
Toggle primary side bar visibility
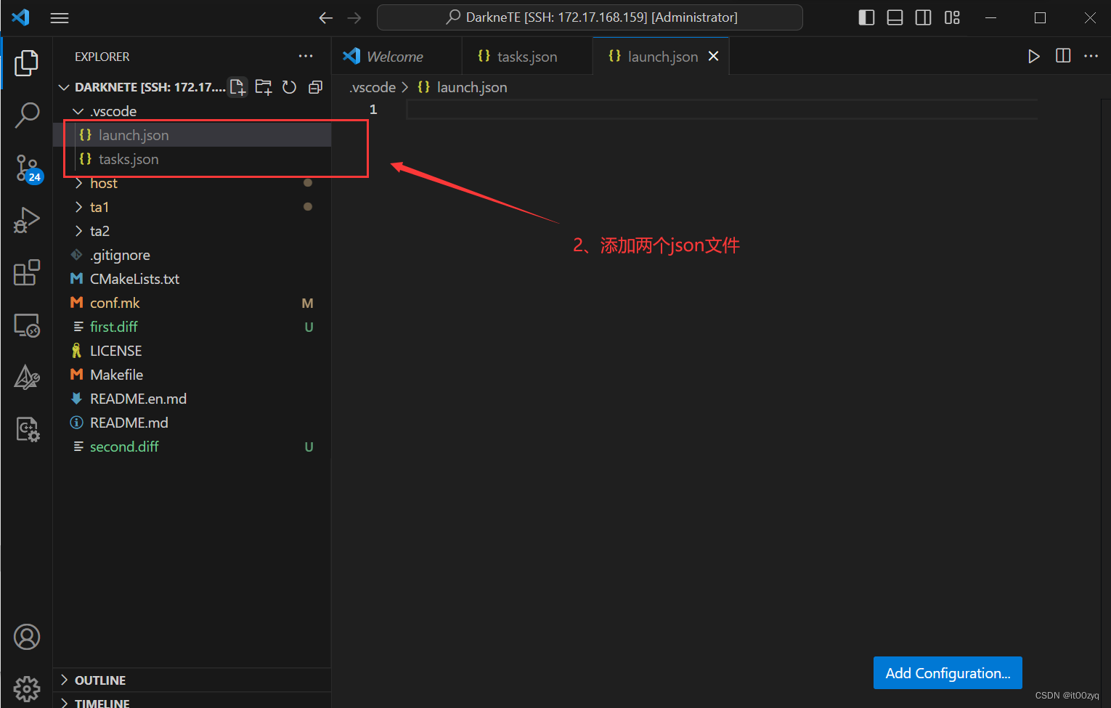[866, 18]
